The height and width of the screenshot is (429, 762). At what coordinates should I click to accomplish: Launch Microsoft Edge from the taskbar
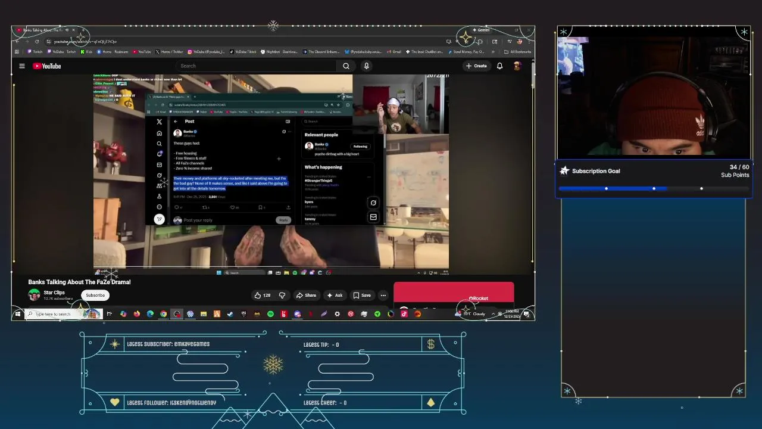[x=150, y=314]
